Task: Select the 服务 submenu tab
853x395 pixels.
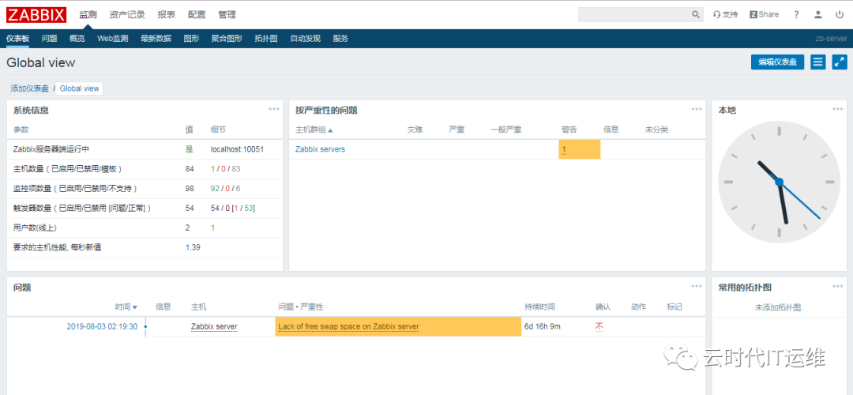Action: pyautogui.click(x=340, y=39)
